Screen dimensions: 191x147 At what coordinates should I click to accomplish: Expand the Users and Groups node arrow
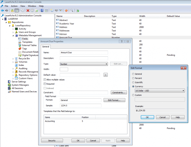pyautogui.click(x=13, y=32)
